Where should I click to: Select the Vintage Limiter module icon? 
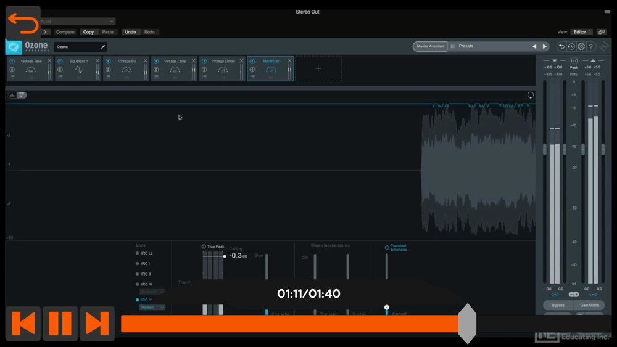[x=223, y=70]
